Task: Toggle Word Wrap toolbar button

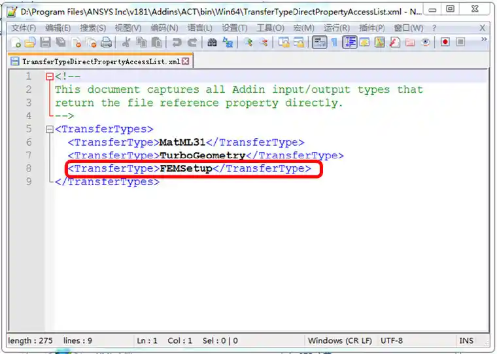Action: tap(319, 42)
